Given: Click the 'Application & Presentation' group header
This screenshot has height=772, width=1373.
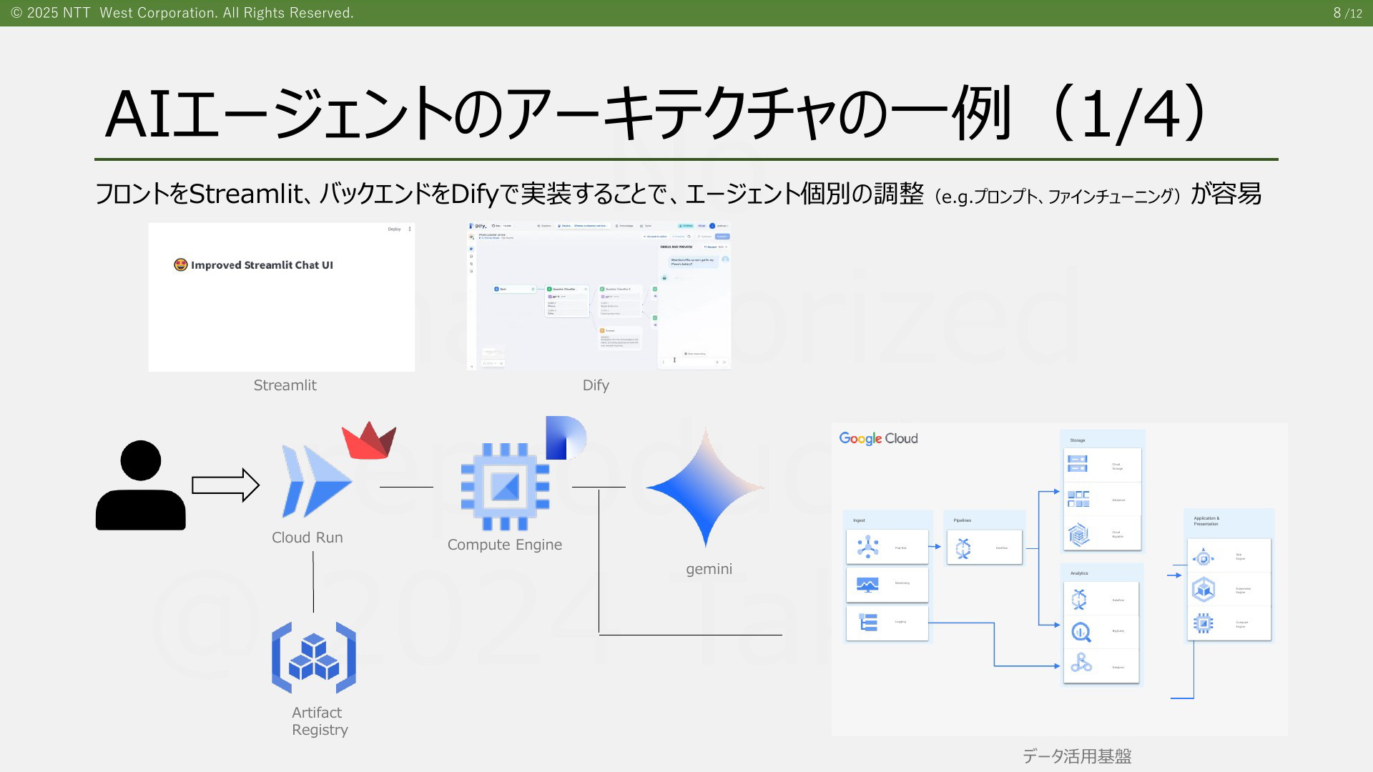Looking at the screenshot, I should click(x=1206, y=521).
